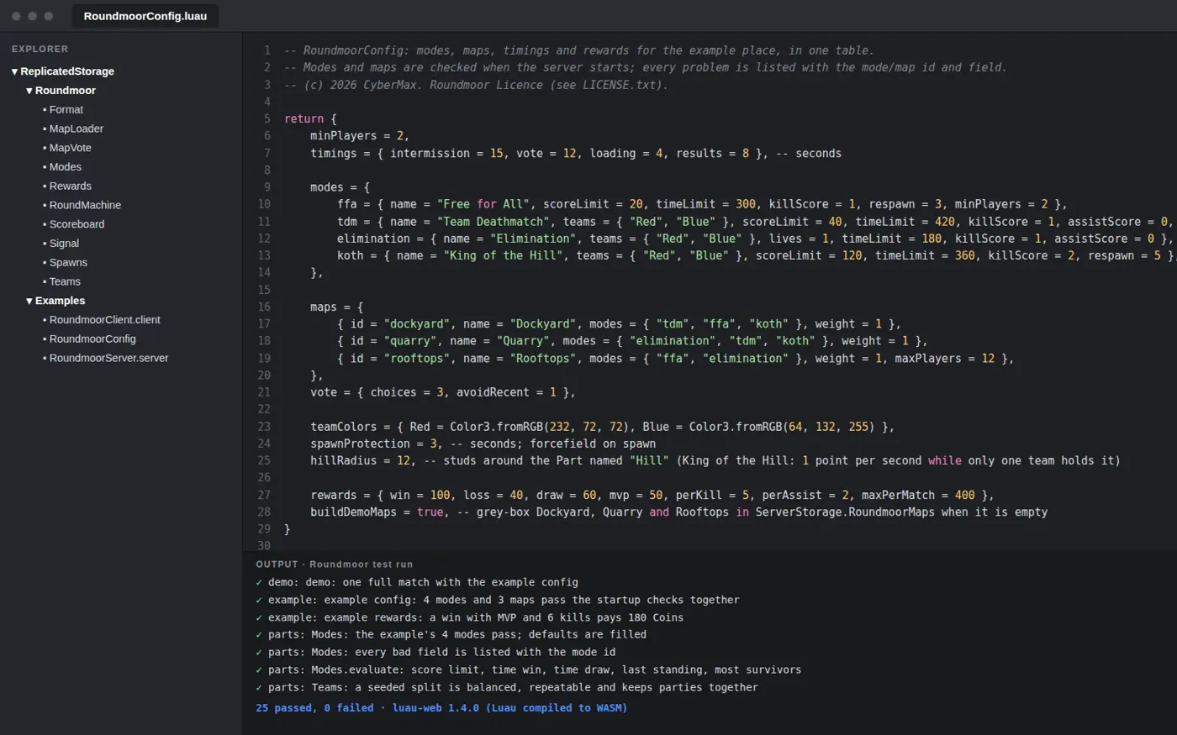Click the '4 modes and 3 maps' output line

pos(498,600)
